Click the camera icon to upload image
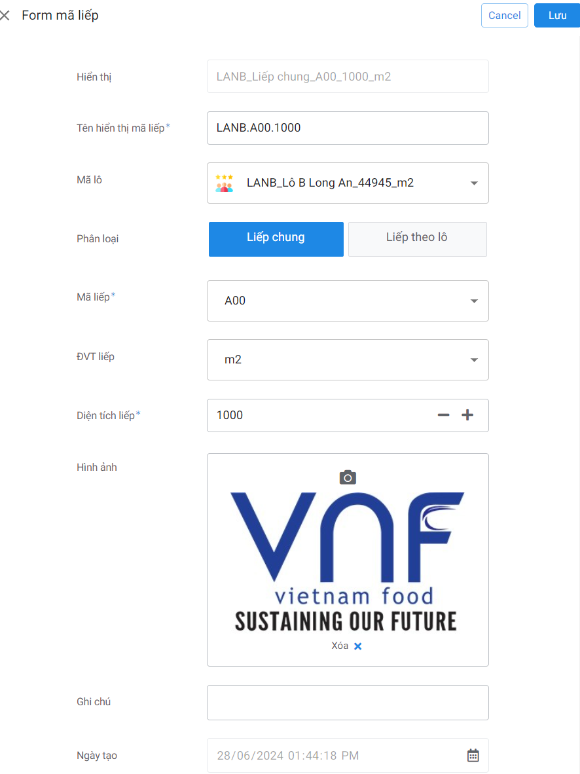Viewport: 580px width, 774px height. click(348, 477)
